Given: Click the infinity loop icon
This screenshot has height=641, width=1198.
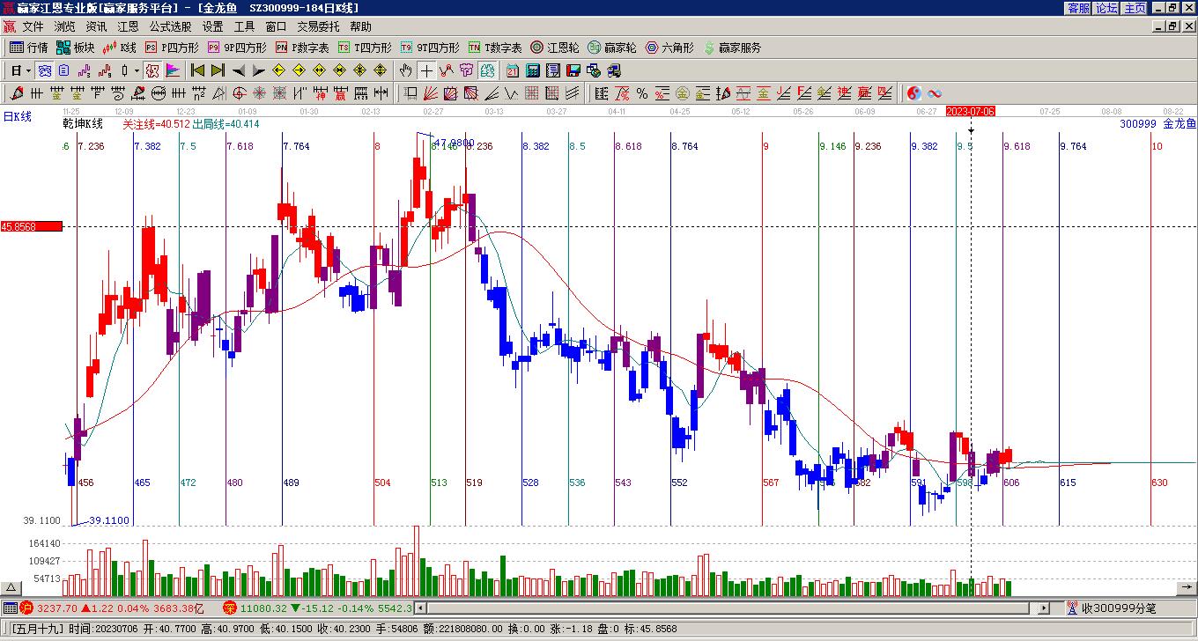Looking at the screenshot, I should tap(935, 93).
